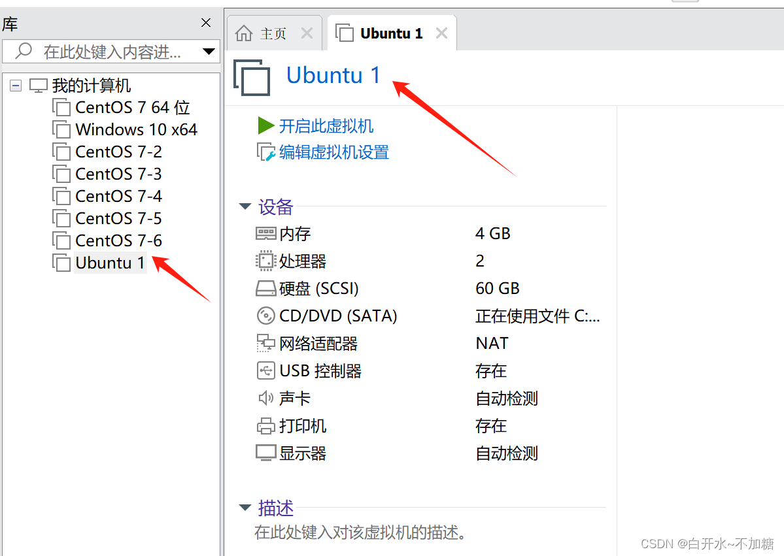
Task: Click the 网络适配器 device label
Action: (318, 343)
